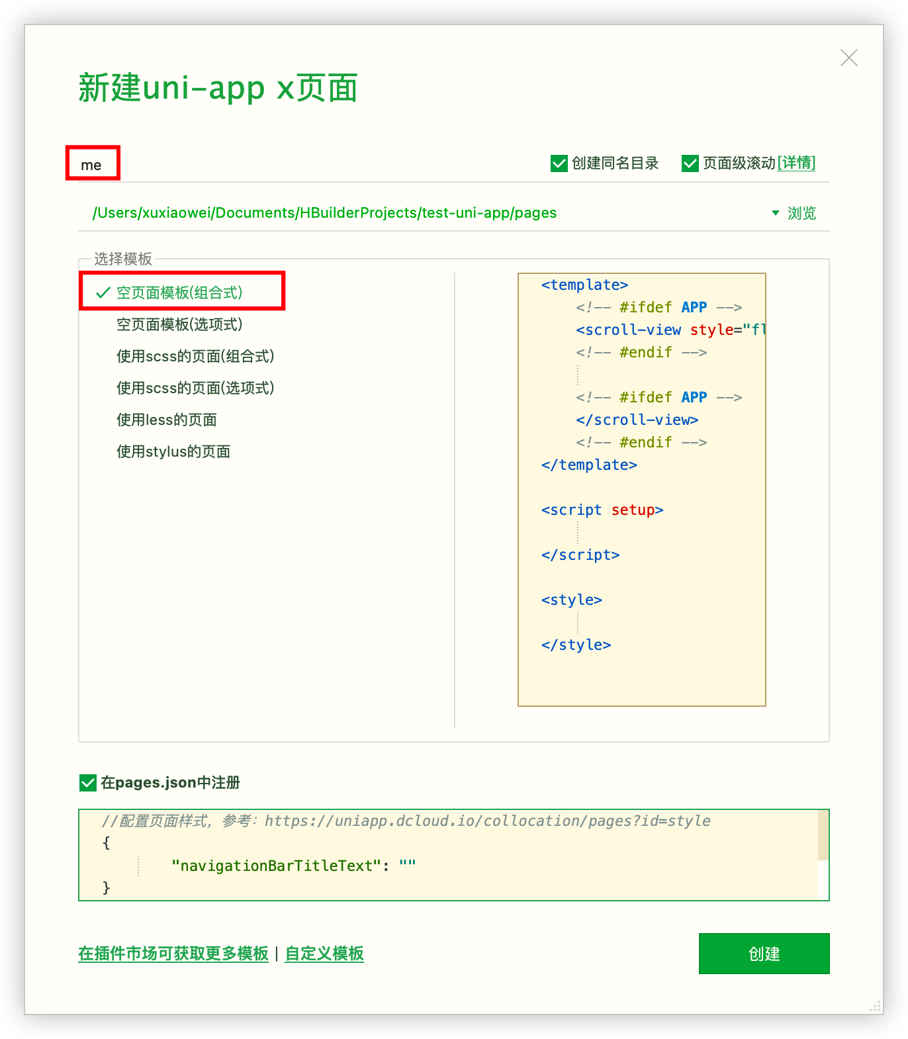Screen dimensions: 908x1039
Task: Close the new uni-app x page dialog
Action: pos(848,58)
